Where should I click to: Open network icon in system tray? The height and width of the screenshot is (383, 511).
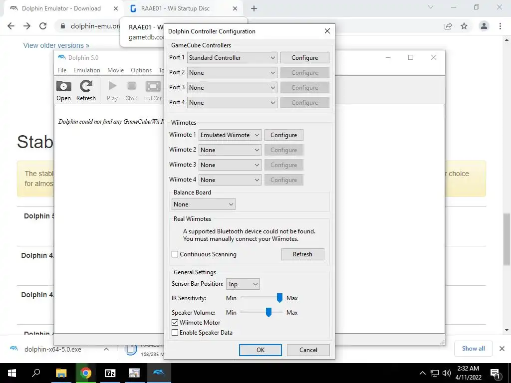pos(435,373)
